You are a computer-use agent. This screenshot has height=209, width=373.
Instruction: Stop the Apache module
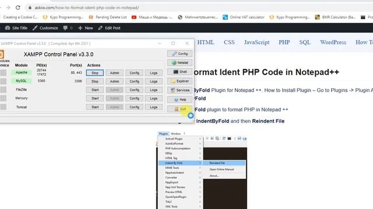94,73
